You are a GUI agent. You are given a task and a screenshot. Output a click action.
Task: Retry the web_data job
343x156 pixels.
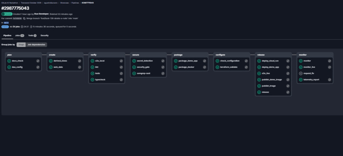tap(80, 67)
